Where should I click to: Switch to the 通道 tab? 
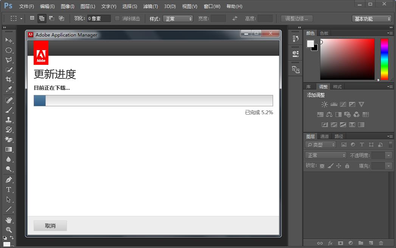(x=324, y=136)
